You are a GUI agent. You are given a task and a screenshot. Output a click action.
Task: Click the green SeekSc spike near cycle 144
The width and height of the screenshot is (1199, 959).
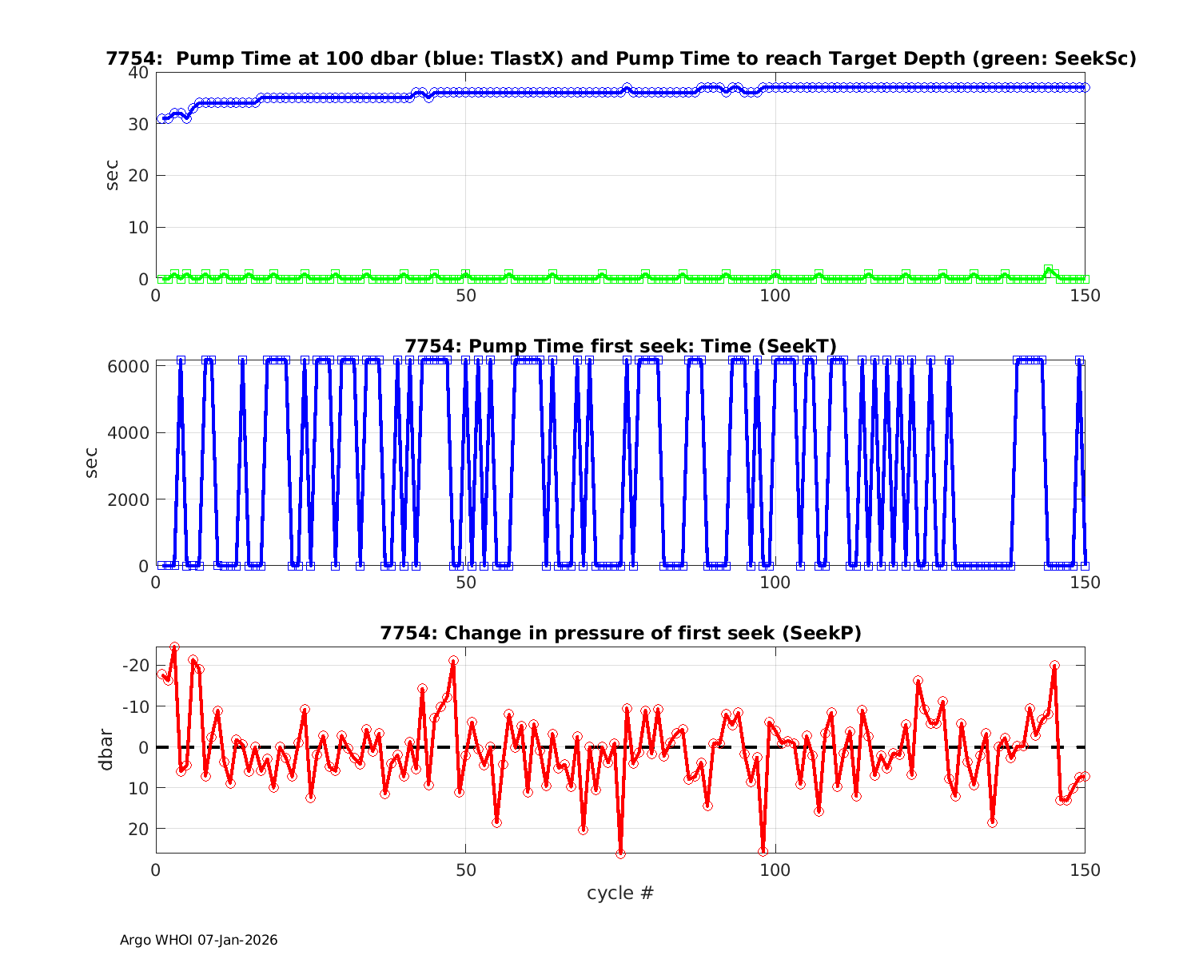coord(1048,270)
